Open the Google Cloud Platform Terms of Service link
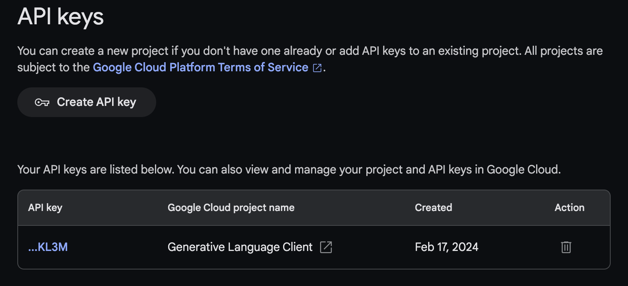This screenshot has height=286, width=628. (200, 67)
